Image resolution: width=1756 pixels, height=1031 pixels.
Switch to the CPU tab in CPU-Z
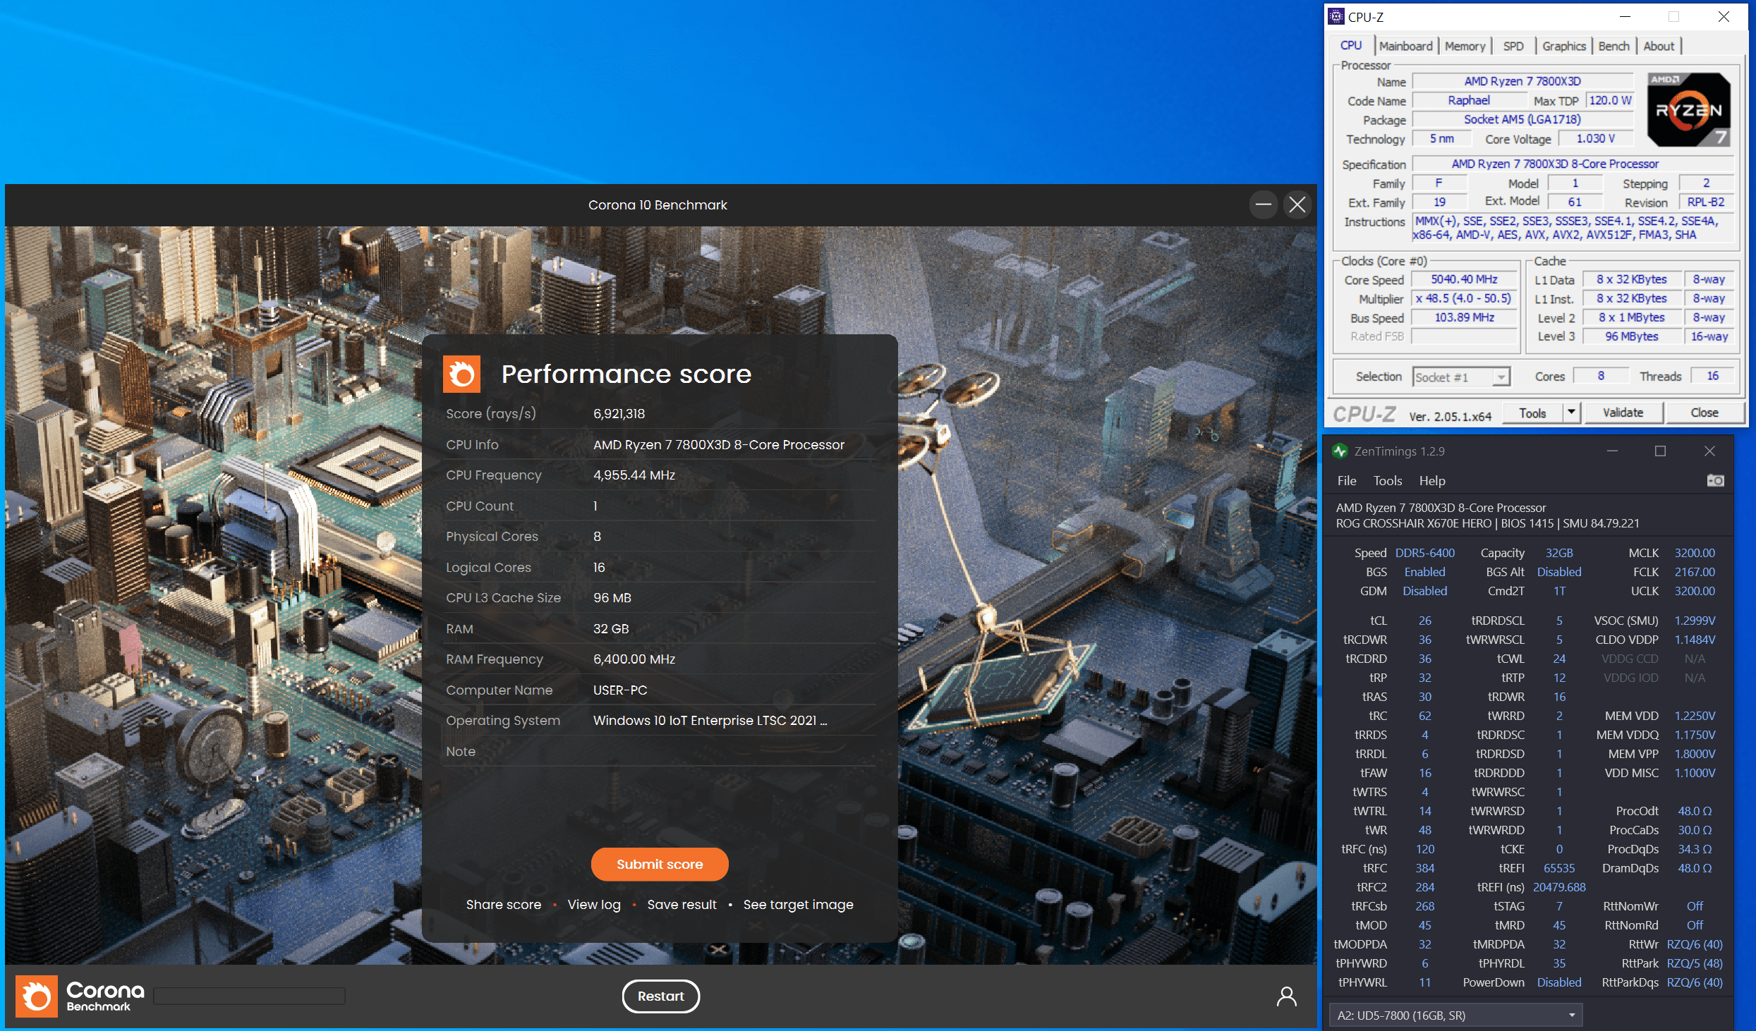(1350, 46)
